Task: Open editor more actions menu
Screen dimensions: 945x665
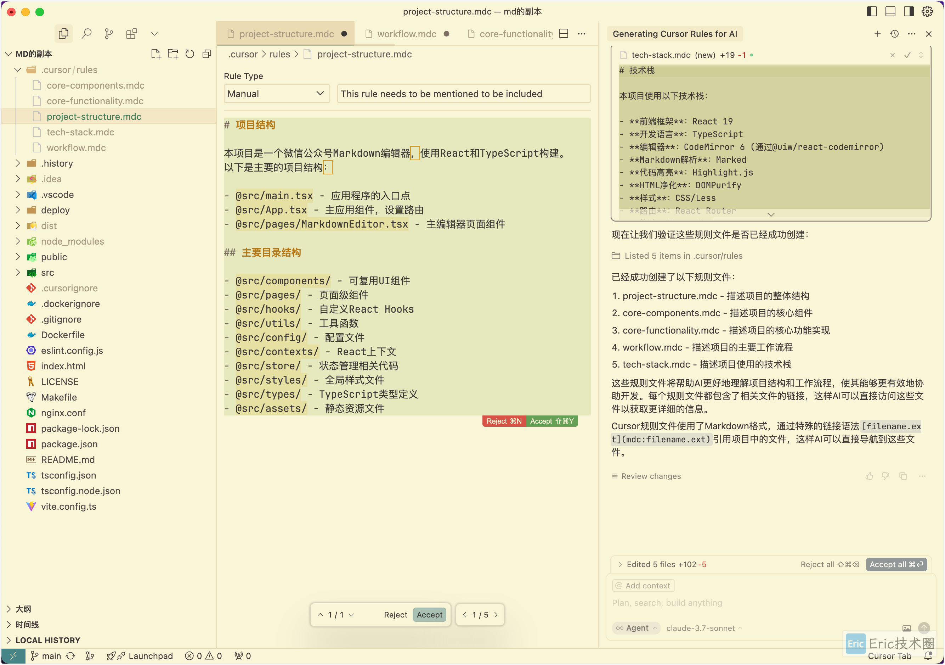Action: 582,34
